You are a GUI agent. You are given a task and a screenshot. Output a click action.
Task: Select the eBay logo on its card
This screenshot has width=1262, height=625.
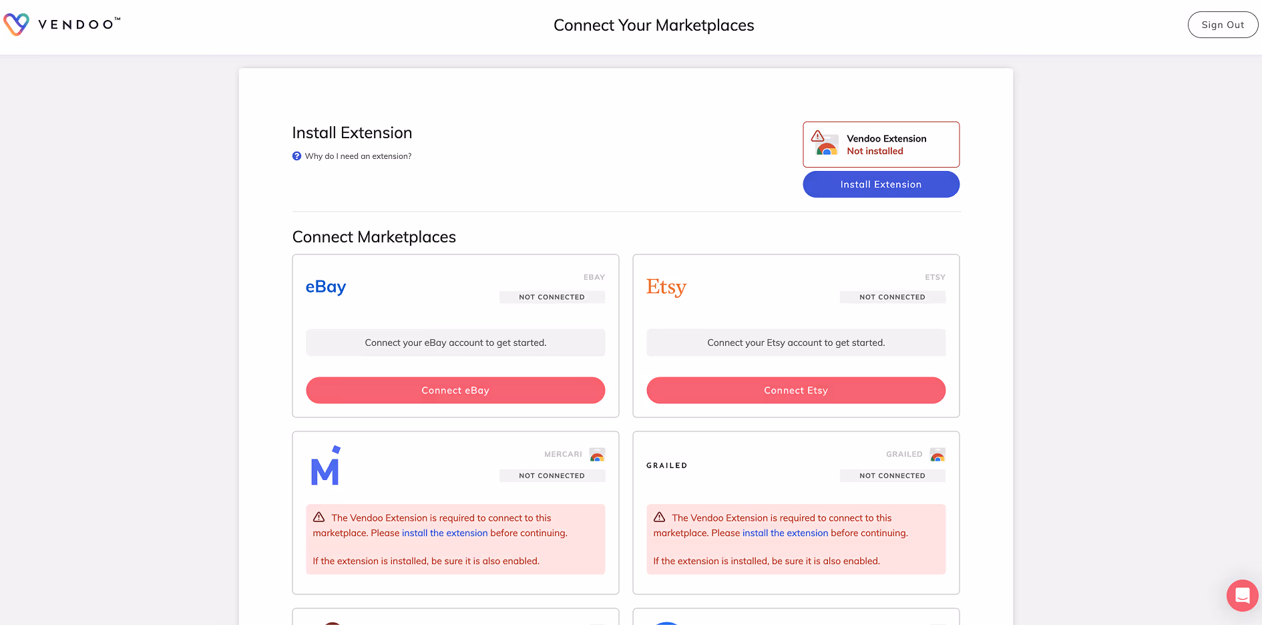(x=325, y=286)
